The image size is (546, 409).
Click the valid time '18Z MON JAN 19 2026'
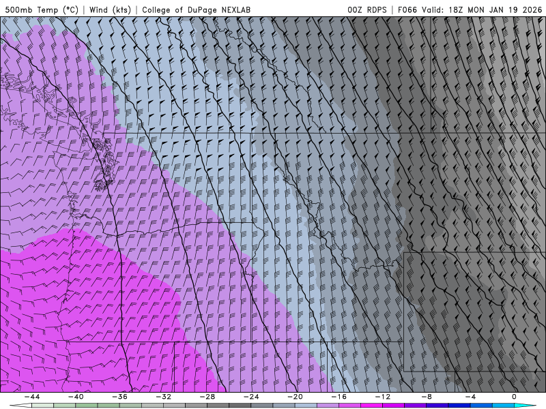tap(495, 10)
